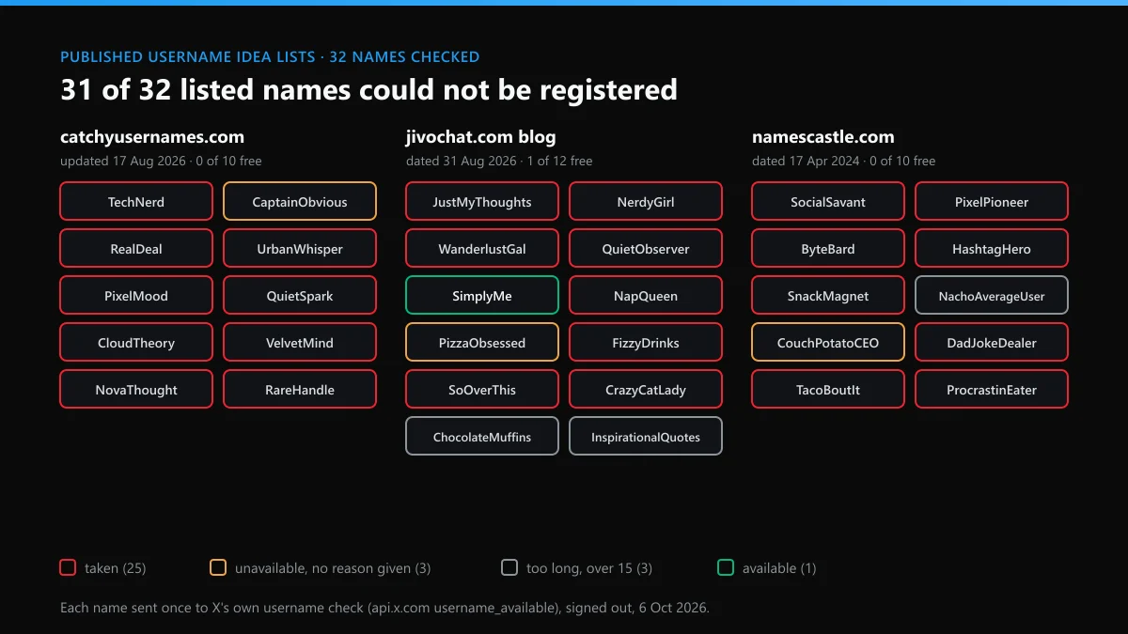This screenshot has width=1128, height=634.
Task: Click the red taken legend swatch
Action: click(68, 567)
